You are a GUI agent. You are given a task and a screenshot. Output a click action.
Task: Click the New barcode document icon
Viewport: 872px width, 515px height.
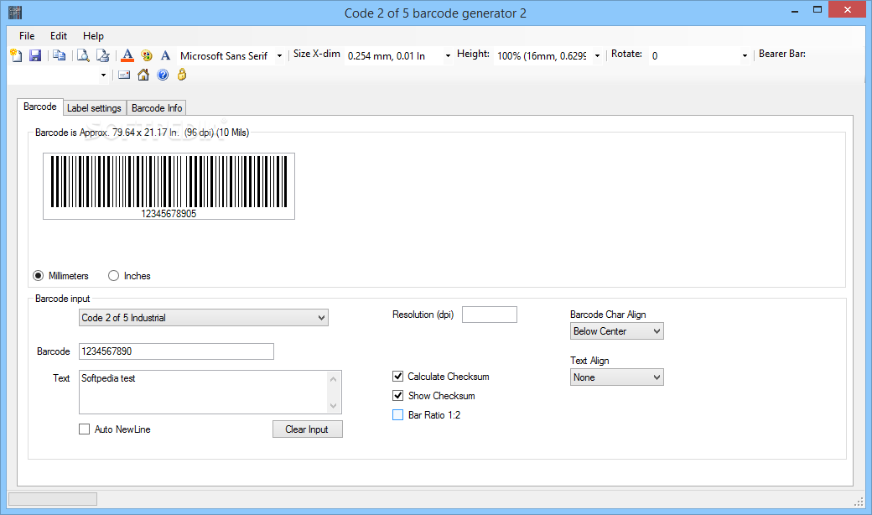coord(16,55)
